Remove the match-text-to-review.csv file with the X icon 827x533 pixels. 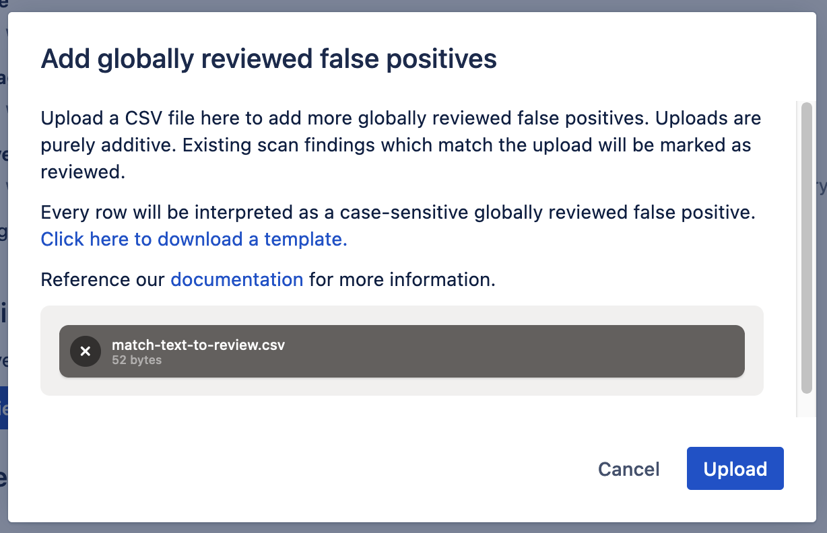tap(86, 351)
